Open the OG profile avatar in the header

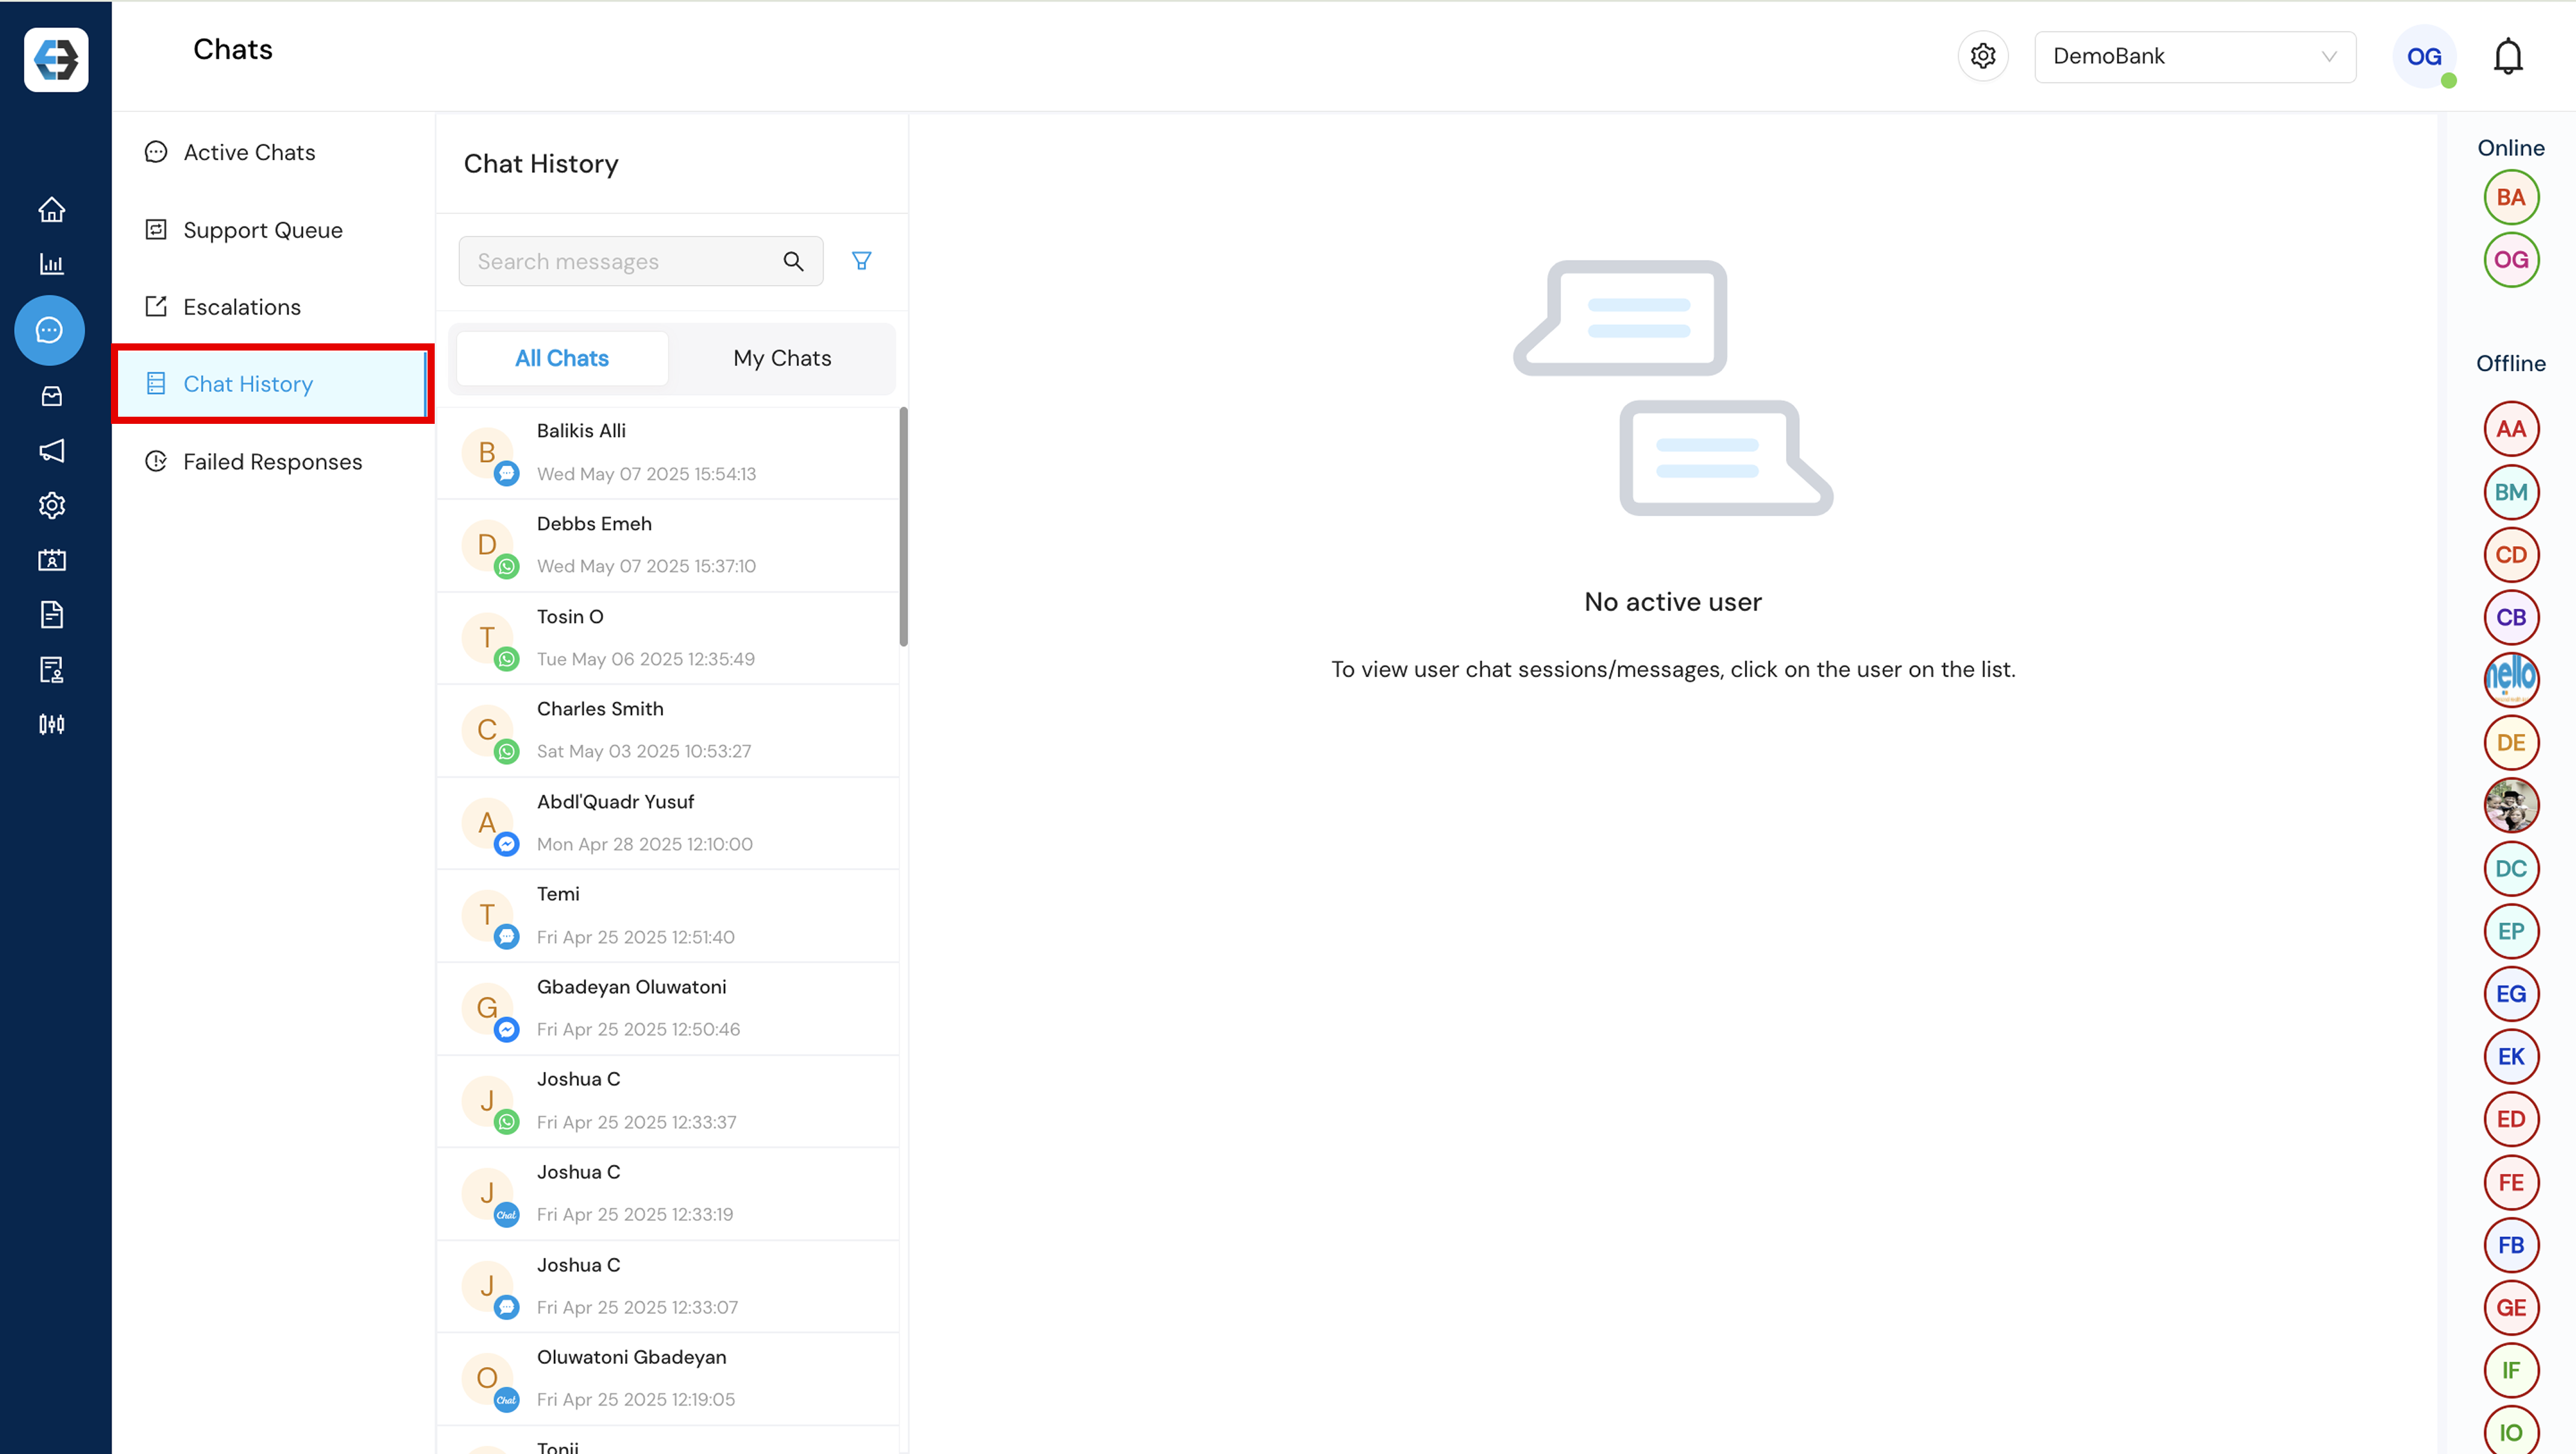[x=2424, y=56]
